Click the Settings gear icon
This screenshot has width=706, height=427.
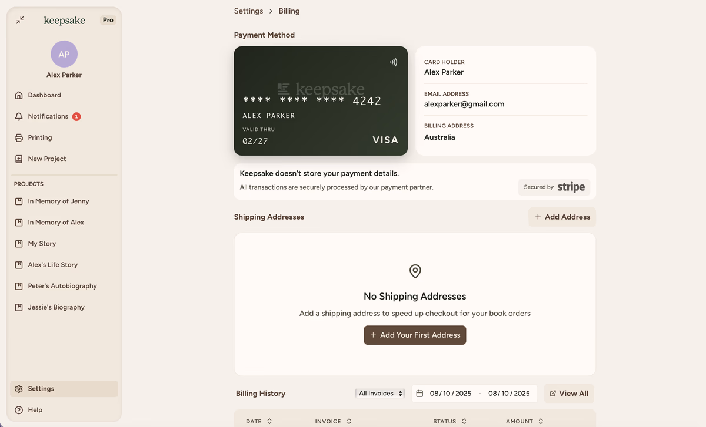click(x=19, y=389)
